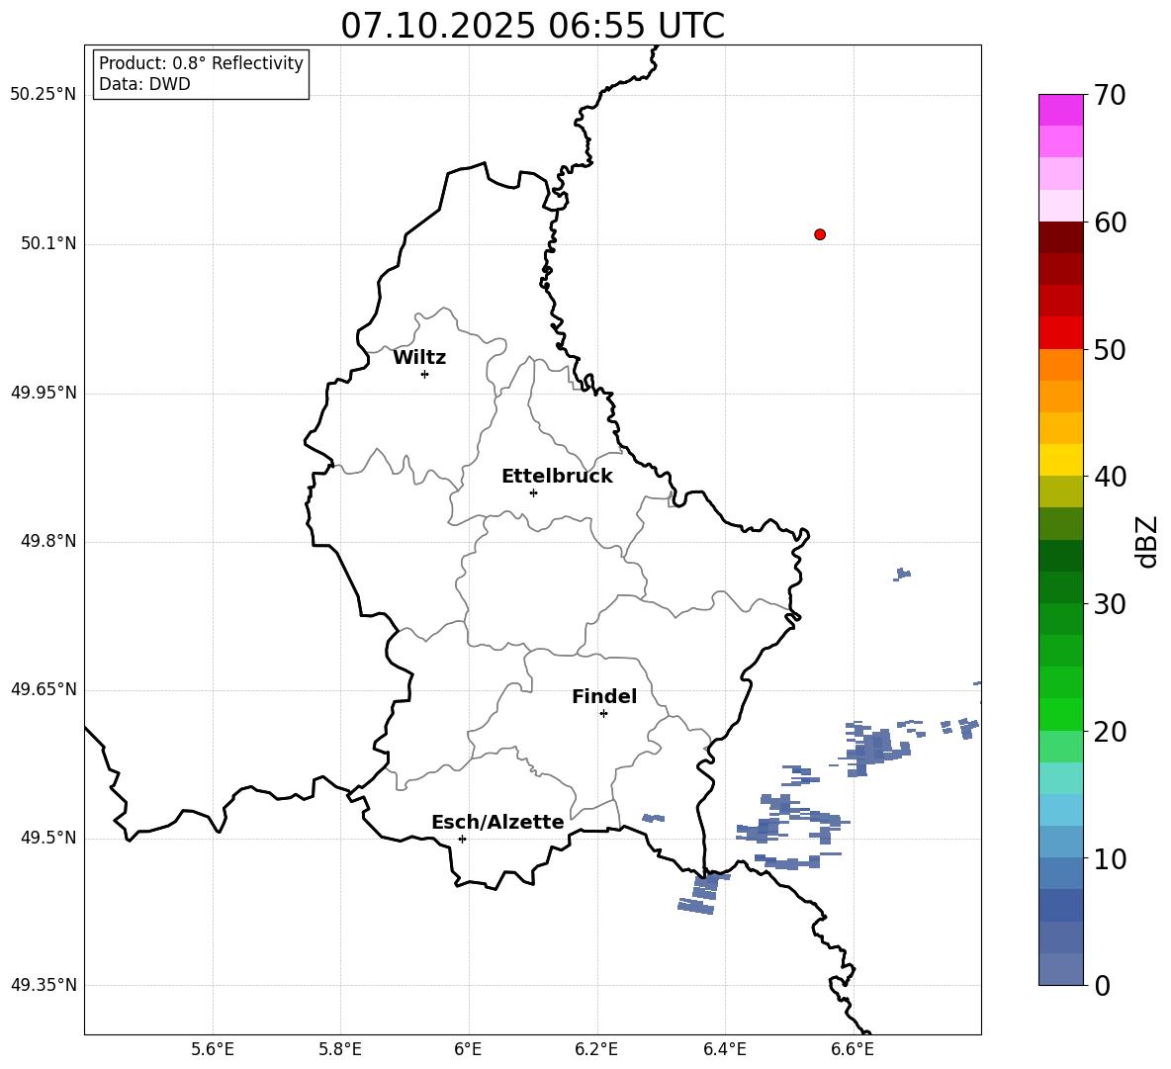Image resolution: width=1171 pixels, height=1069 pixels.
Task: Click the 'Esch/Alzette' city label
Action: [x=497, y=822]
